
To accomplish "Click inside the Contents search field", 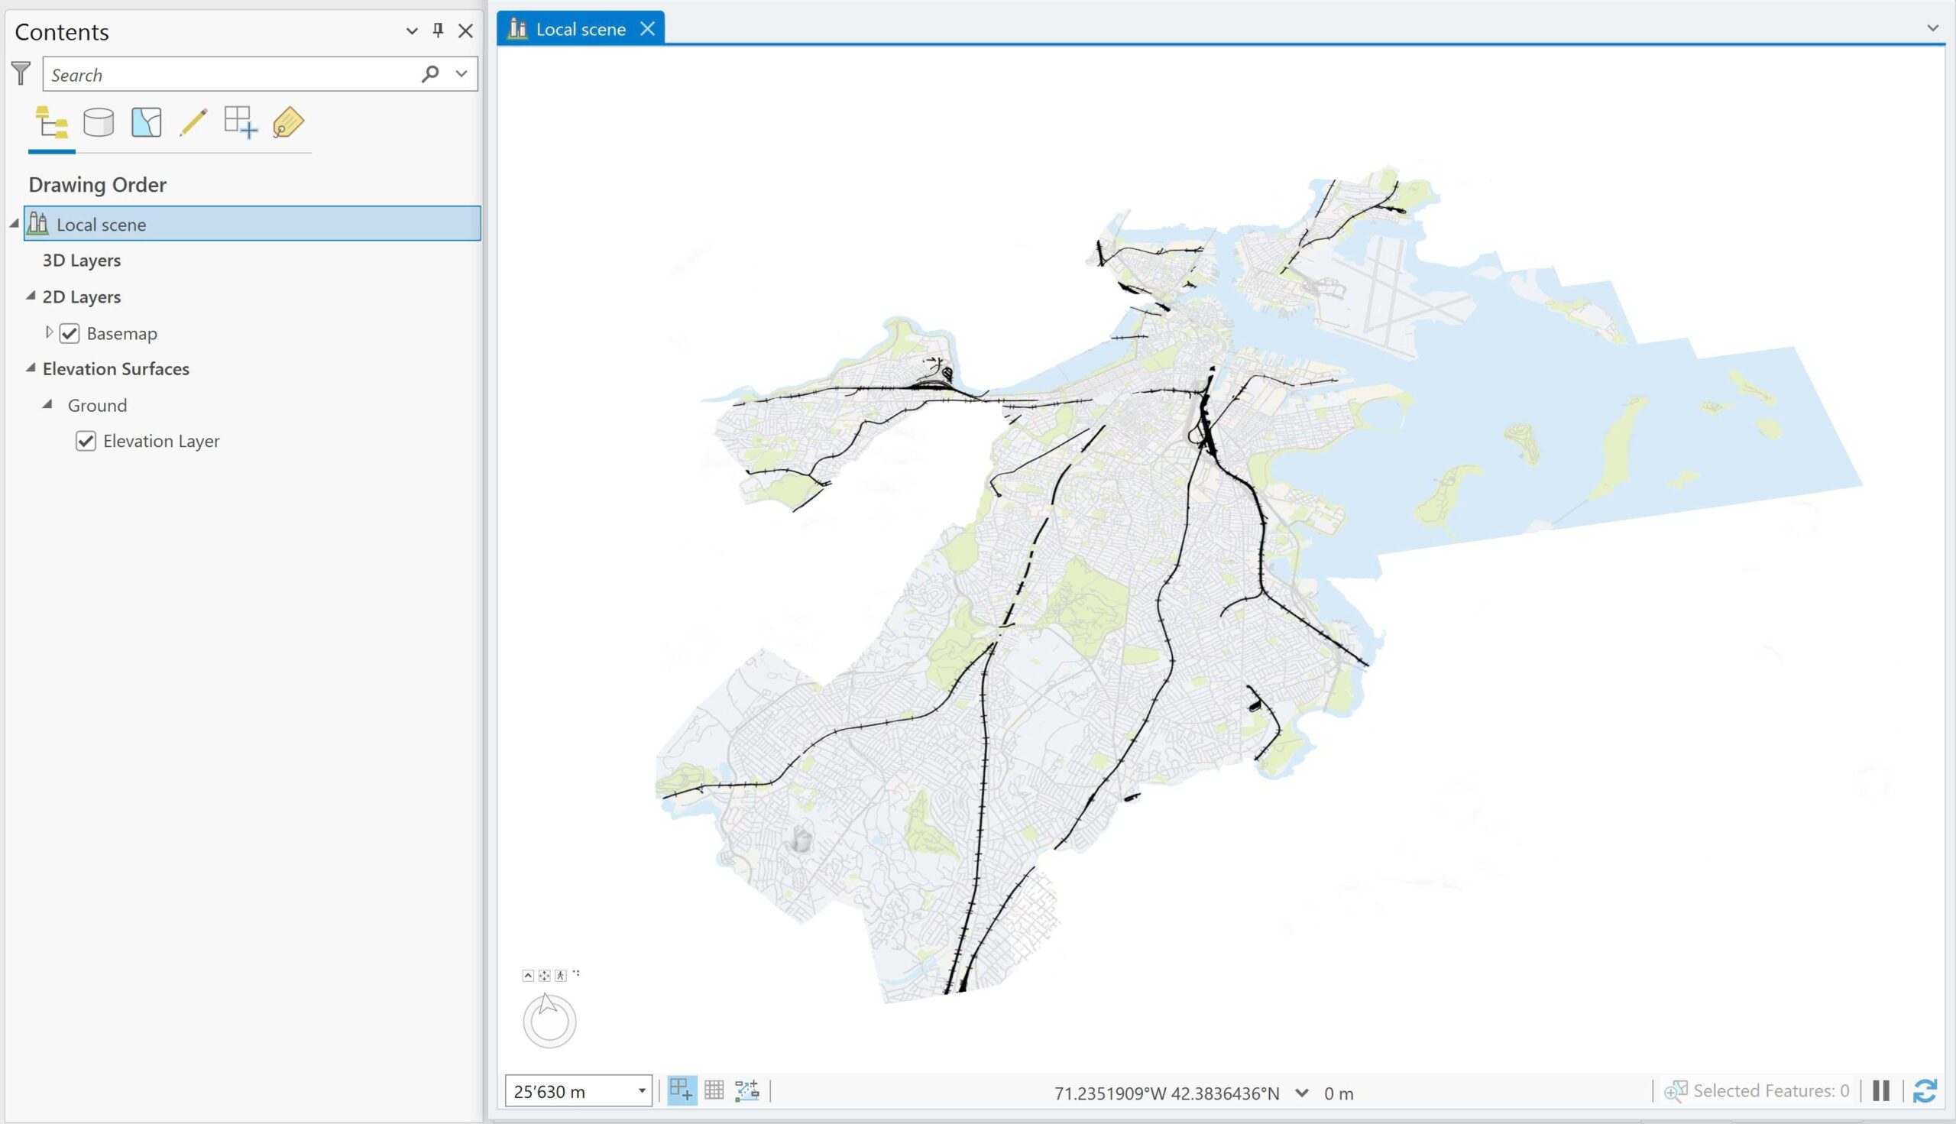I will point(232,73).
